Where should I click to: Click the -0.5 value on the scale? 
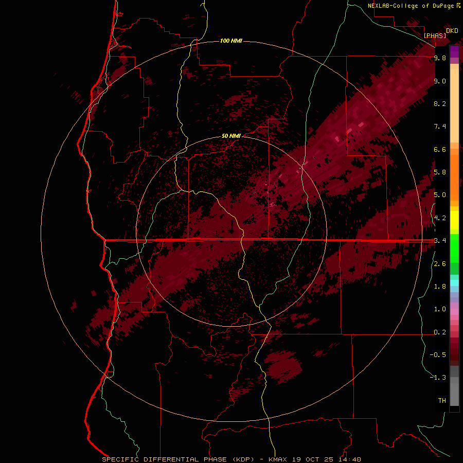tap(438, 354)
